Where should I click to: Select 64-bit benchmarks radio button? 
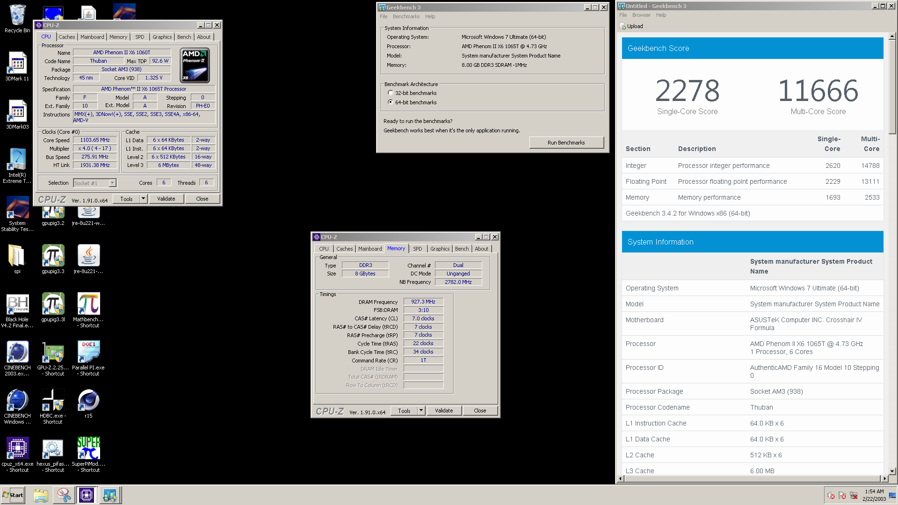391,102
